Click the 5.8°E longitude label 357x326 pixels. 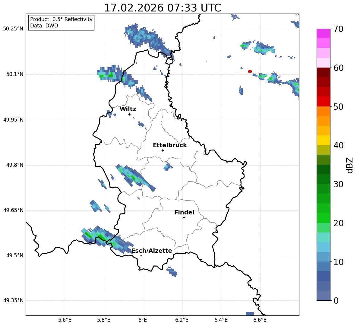click(x=104, y=320)
